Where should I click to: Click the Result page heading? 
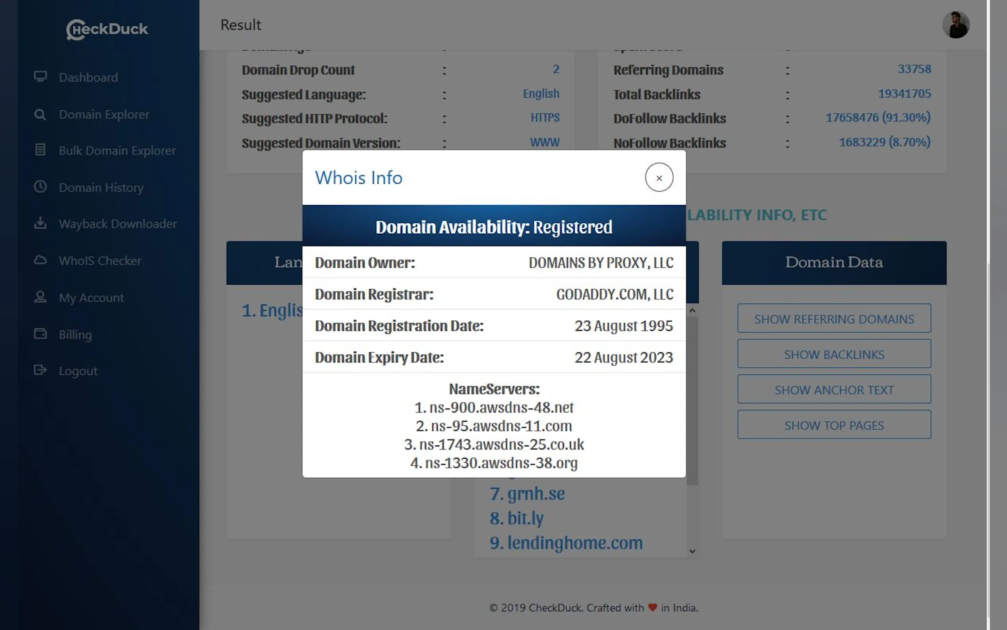(x=241, y=25)
